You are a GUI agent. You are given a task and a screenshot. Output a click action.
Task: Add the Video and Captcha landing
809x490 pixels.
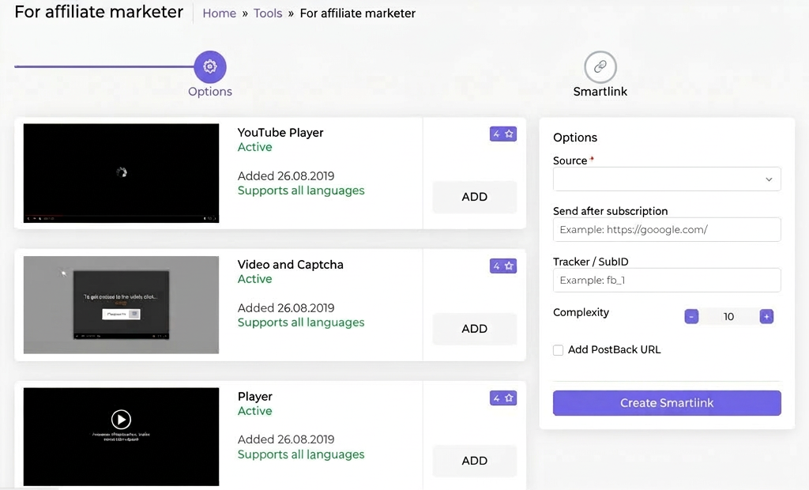click(475, 329)
